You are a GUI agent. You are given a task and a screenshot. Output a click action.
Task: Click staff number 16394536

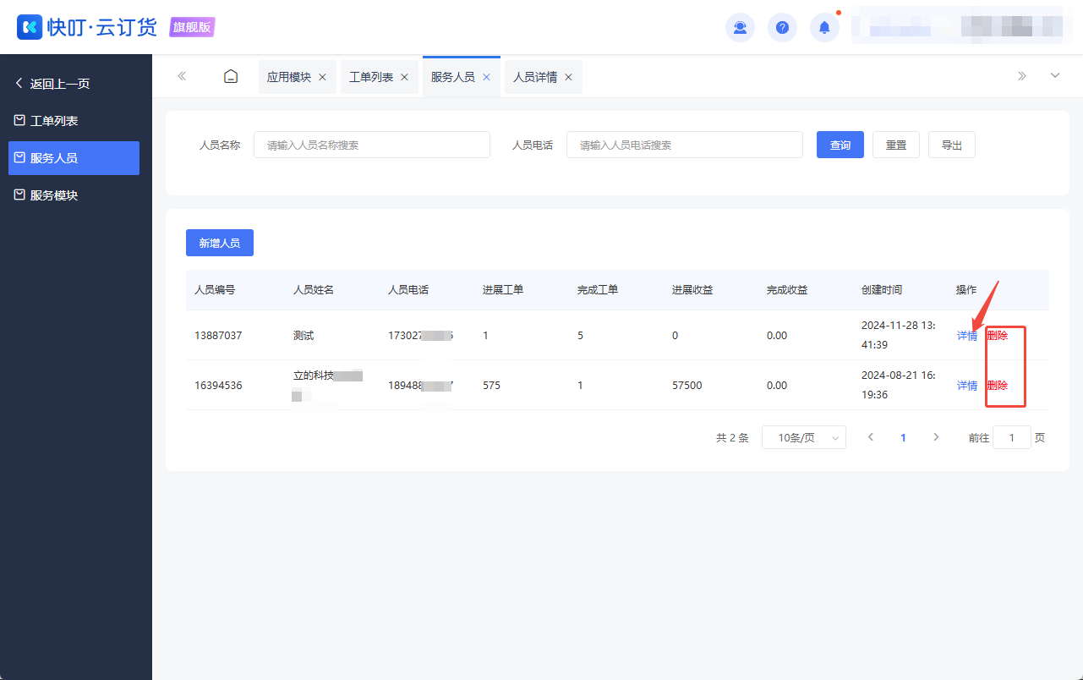coord(218,386)
